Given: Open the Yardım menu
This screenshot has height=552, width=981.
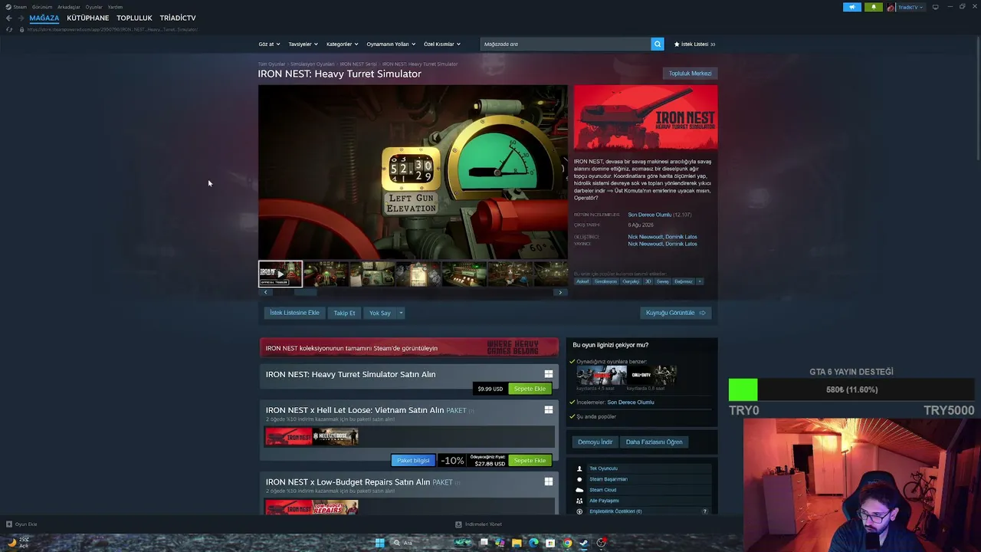Looking at the screenshot, I should [115, 7].
